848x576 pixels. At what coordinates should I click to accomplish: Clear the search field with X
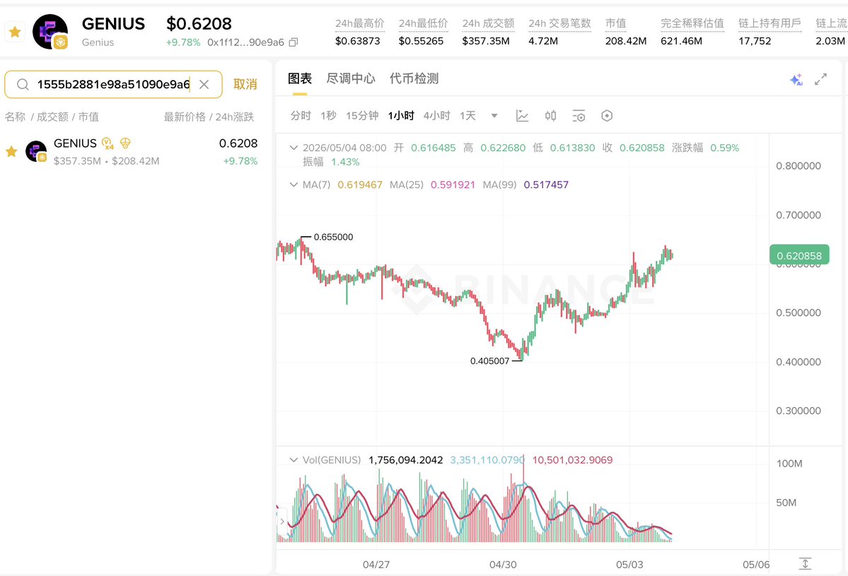(204, 84)
